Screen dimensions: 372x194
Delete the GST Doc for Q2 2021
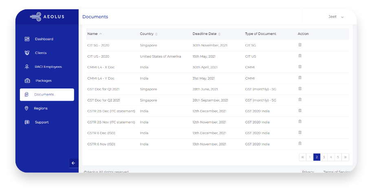click(300, 99)
